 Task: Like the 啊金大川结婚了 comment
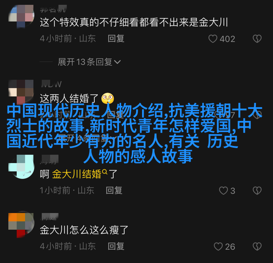224,191
